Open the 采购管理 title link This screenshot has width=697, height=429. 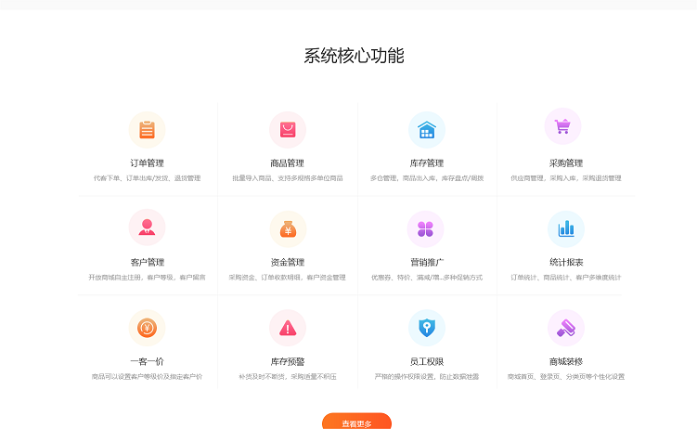click(x=566, y=163)
